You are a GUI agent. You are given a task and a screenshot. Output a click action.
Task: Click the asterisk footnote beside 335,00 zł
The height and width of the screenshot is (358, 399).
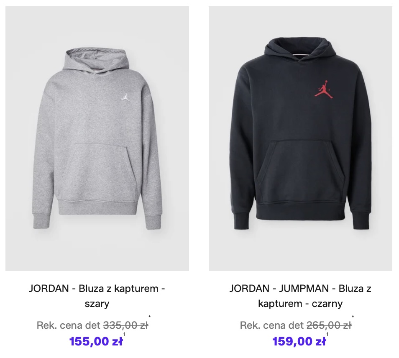pos(150,317)
